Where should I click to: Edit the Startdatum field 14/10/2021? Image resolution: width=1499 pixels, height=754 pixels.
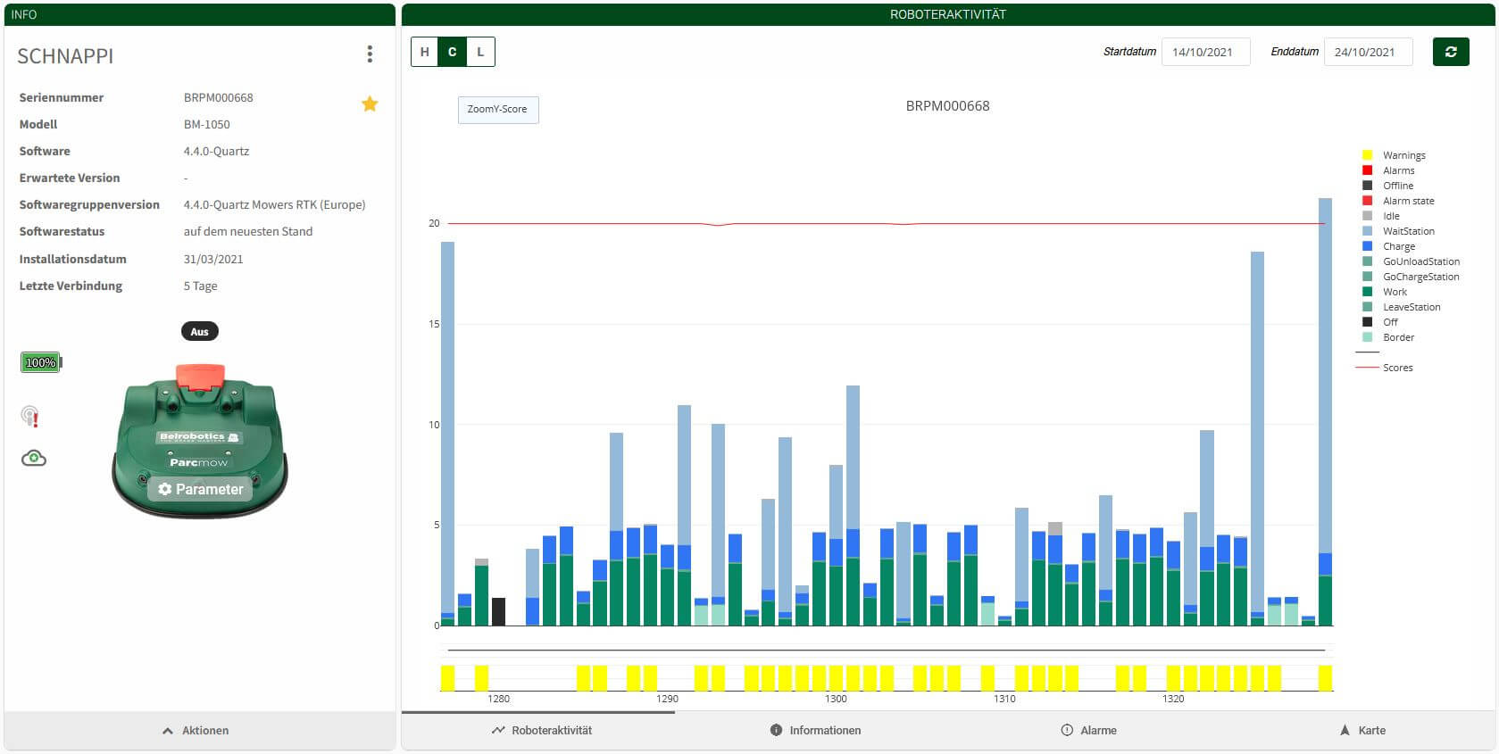tap(1205, 52)
